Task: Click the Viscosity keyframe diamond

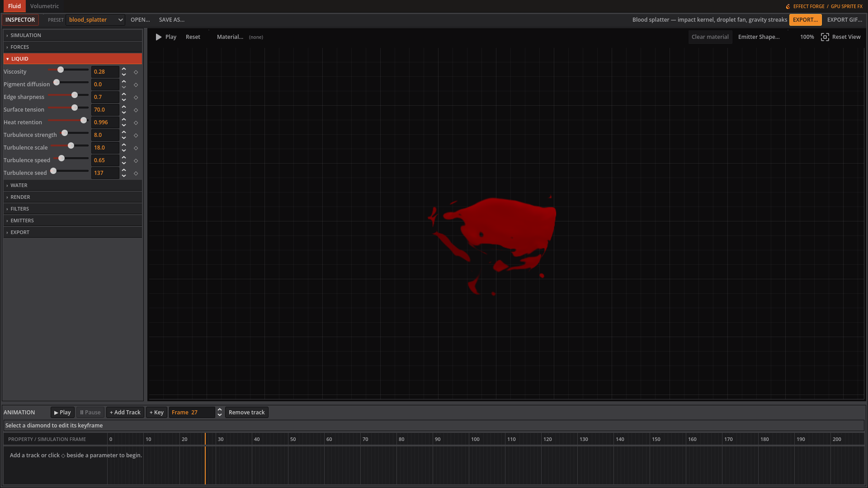Action: [x=136, y=72]
